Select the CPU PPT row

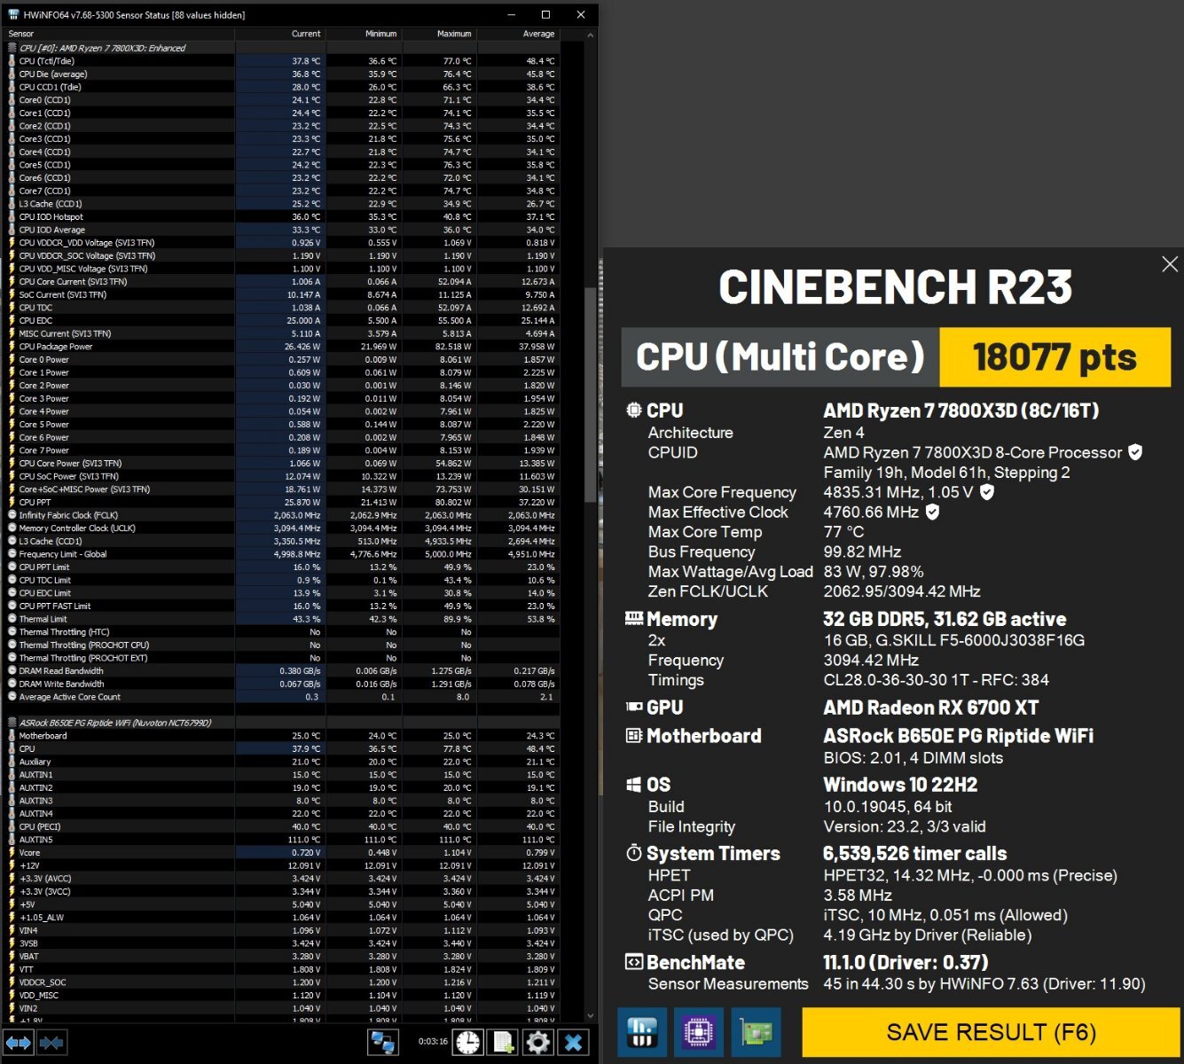click(282, 502)
